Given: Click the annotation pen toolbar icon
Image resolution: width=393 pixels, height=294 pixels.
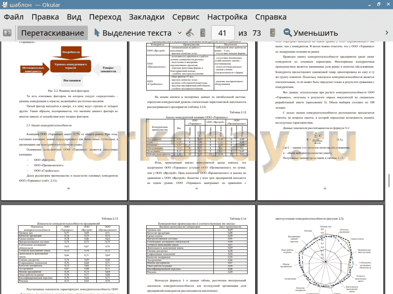Looking at the screenshot, I should pos(190,33).
